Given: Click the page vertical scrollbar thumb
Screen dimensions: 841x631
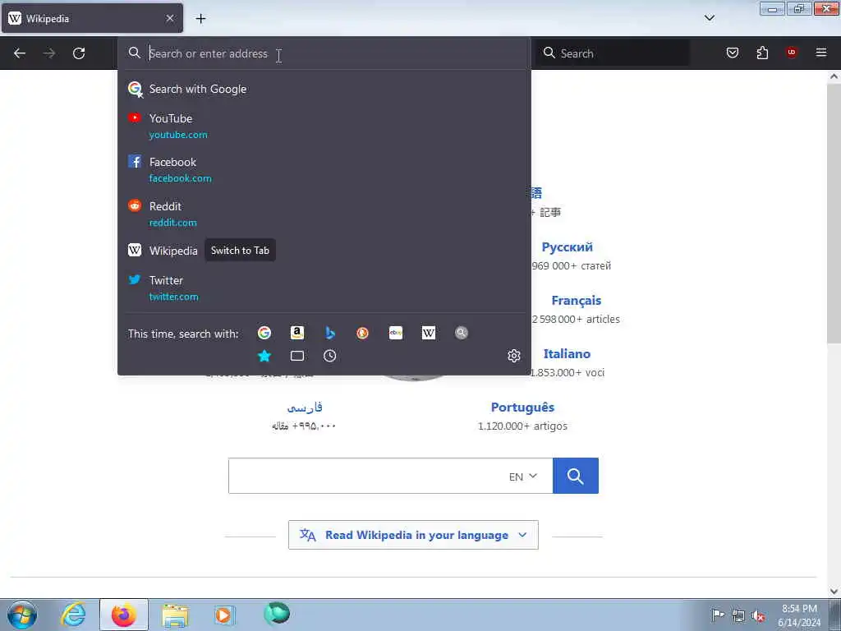Looking at the screenshot, I should (x=834, y=214).
